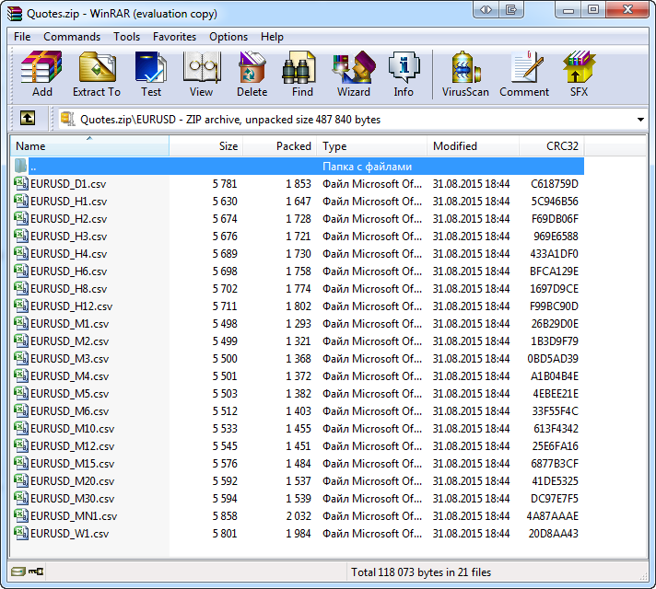Click the EURUSD_D1.csv file icon
The height and width of the screenshot is (589, 656).
21,183
